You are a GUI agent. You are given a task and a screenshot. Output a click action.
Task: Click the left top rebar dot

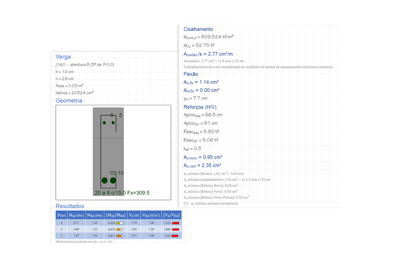point(104,123)
